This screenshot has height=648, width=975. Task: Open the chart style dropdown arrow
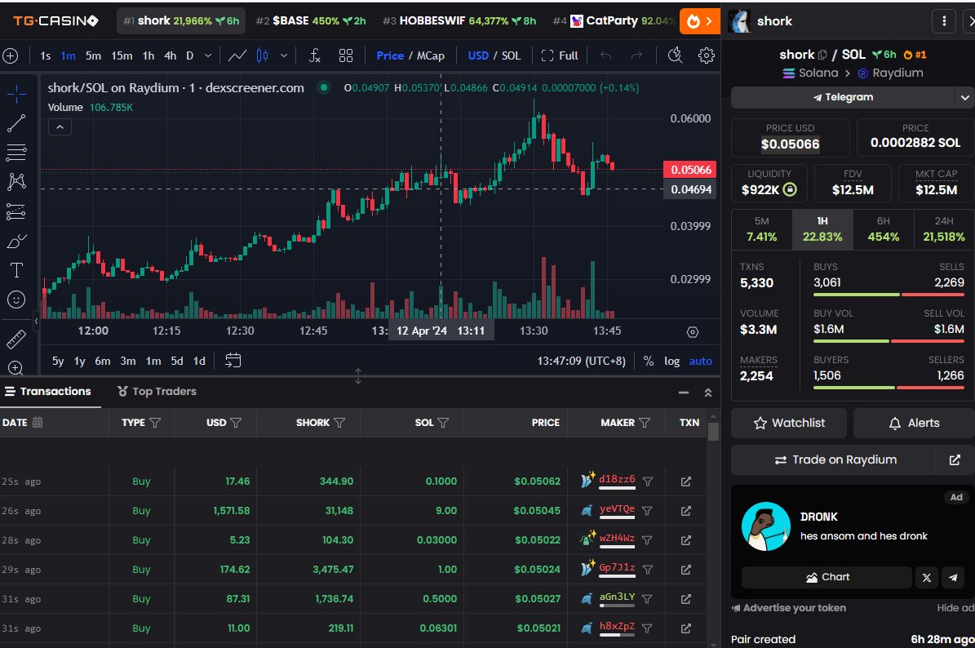[x=284, y=56]
